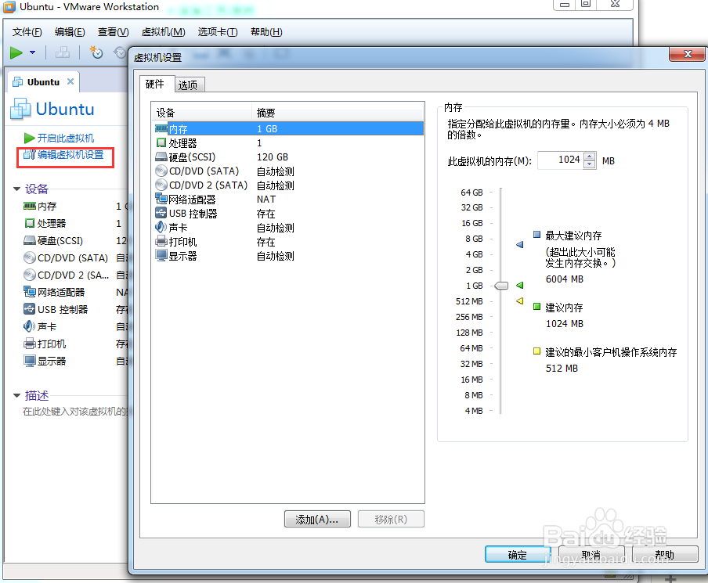The height and width of the screenshot is (583, 708).
Task: Click '512 MB' minimum guest memory value
Action: coord(562,369)
